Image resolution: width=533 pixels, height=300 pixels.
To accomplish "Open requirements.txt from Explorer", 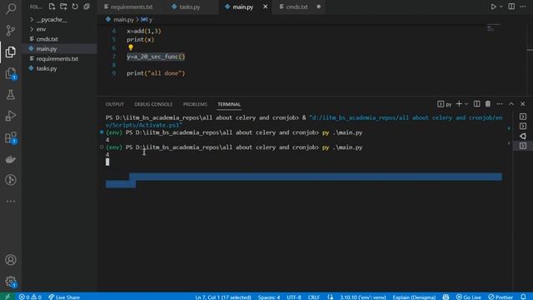I will click(x=57, y=58).
